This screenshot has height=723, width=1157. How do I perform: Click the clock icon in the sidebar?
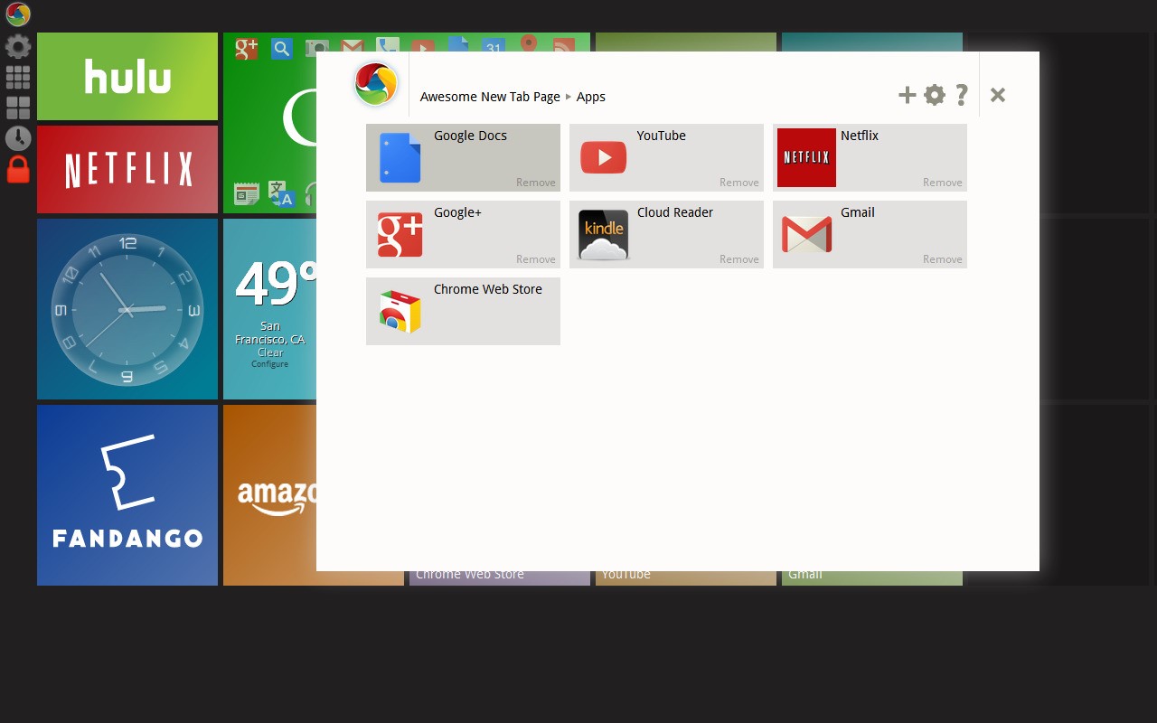[x=18, y=138]
